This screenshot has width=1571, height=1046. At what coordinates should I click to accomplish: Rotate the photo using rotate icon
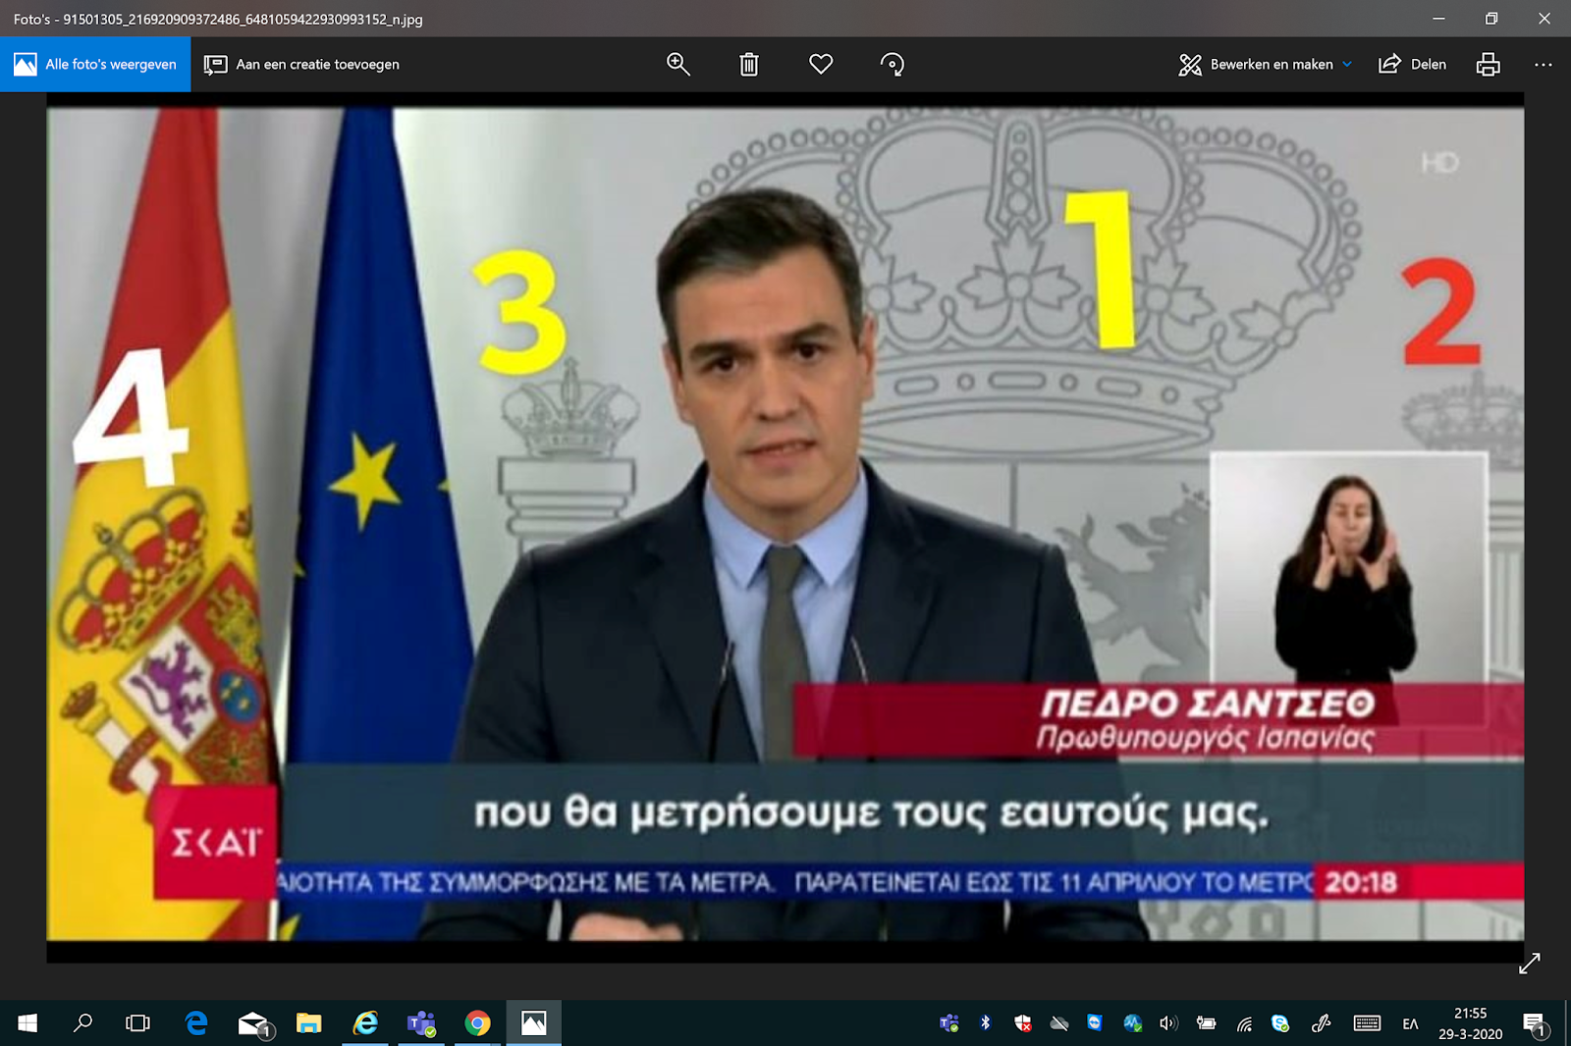click(x=893, y=65)
